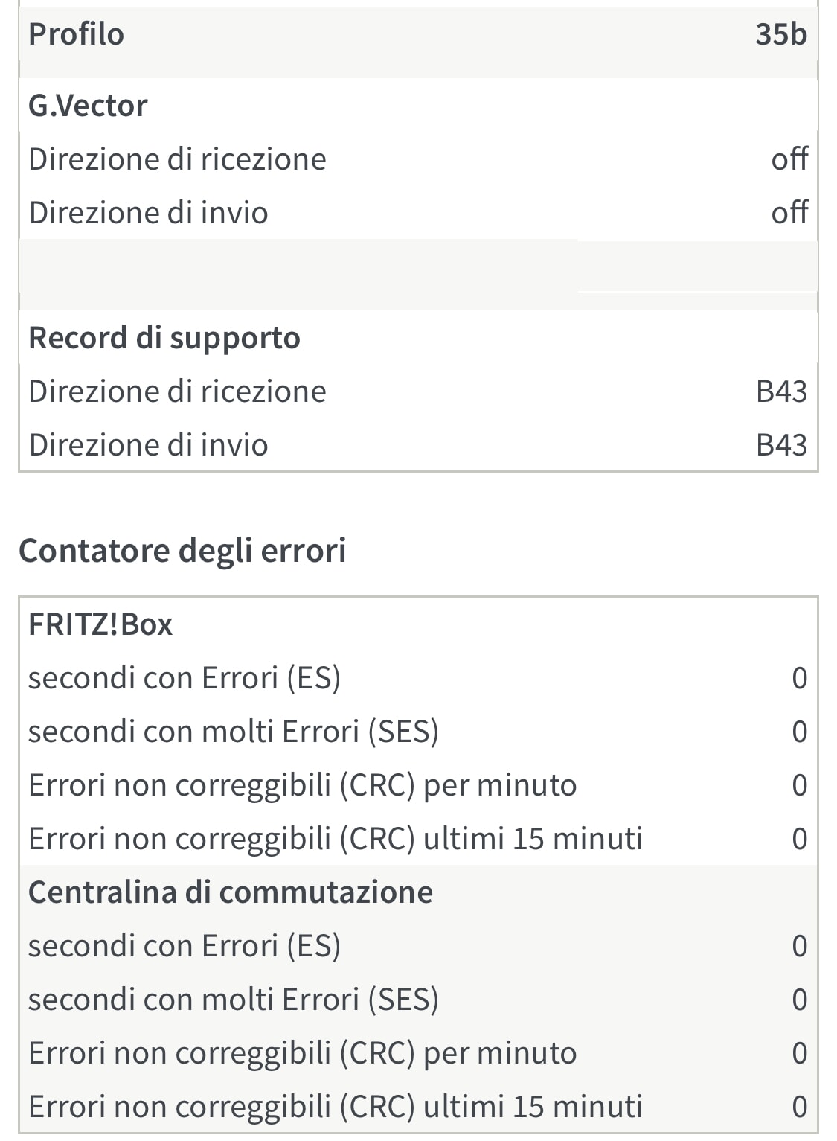Select Centralina secondi con Errori (ES) row
Image resolution: width=837 pixels, height=1141 pixels.
pos(185,946)
